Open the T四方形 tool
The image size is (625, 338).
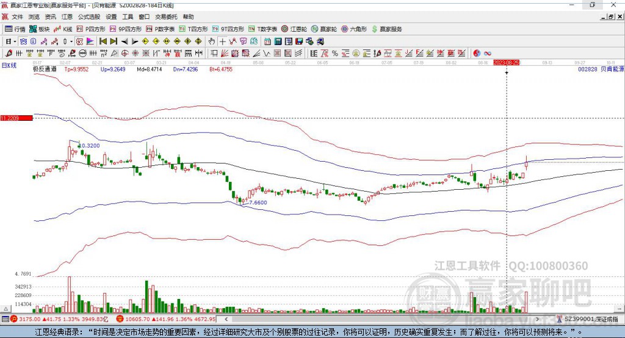click(193, 29)
